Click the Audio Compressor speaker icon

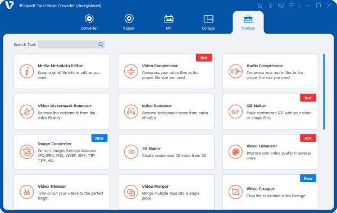pos(235,71)
